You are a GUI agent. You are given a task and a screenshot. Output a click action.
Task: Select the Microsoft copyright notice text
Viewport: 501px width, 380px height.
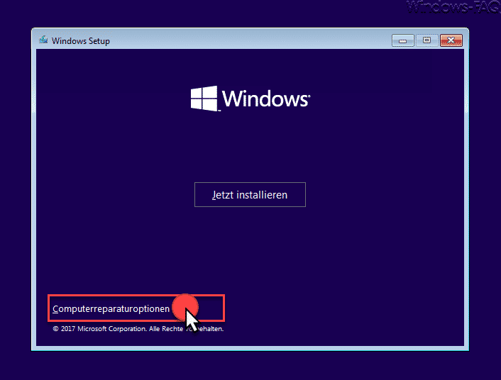coord(138,328)
